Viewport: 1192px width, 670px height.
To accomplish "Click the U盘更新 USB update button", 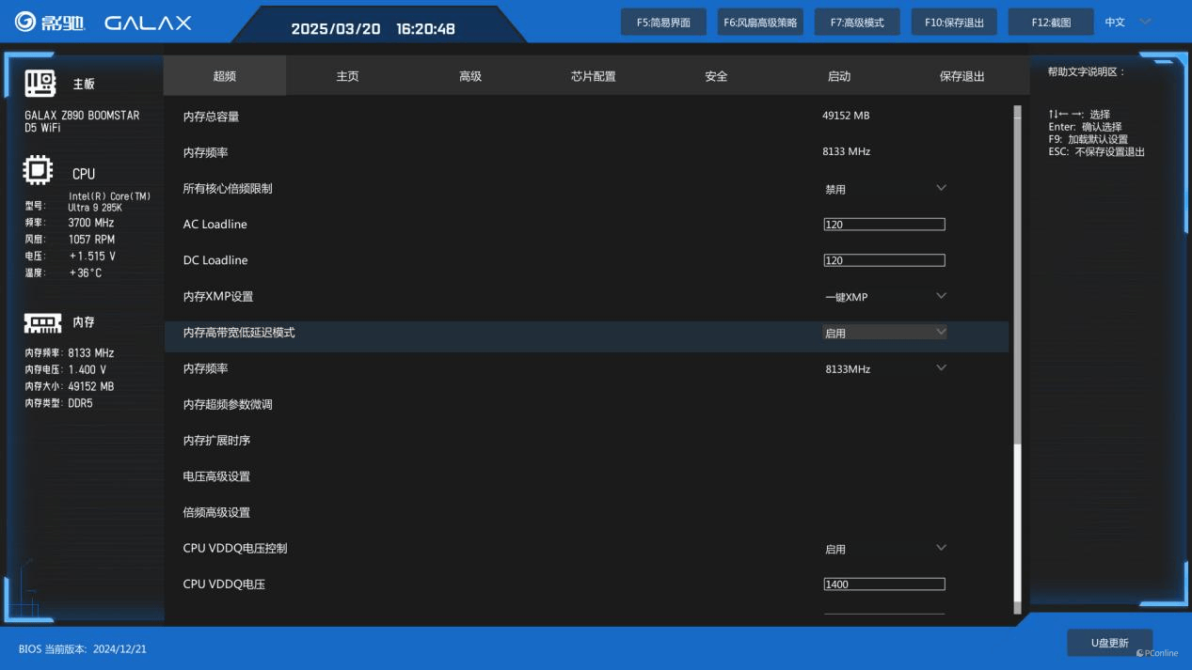I will 1109,643.
